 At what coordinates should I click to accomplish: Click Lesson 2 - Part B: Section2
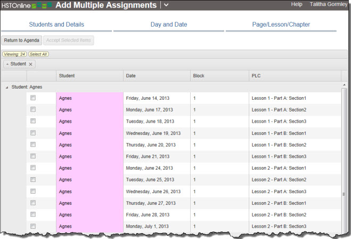(279, 215)
